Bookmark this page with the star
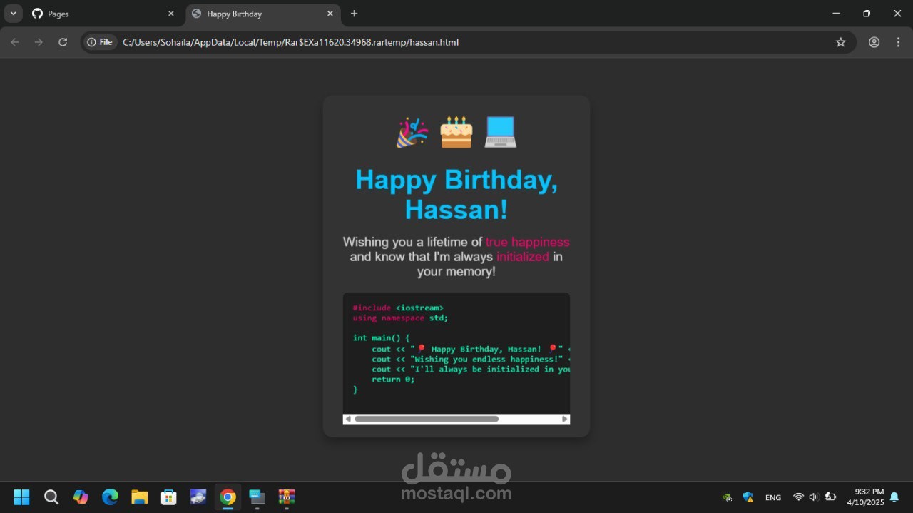Viewport: 913px width, 513px height. [840, 42]
